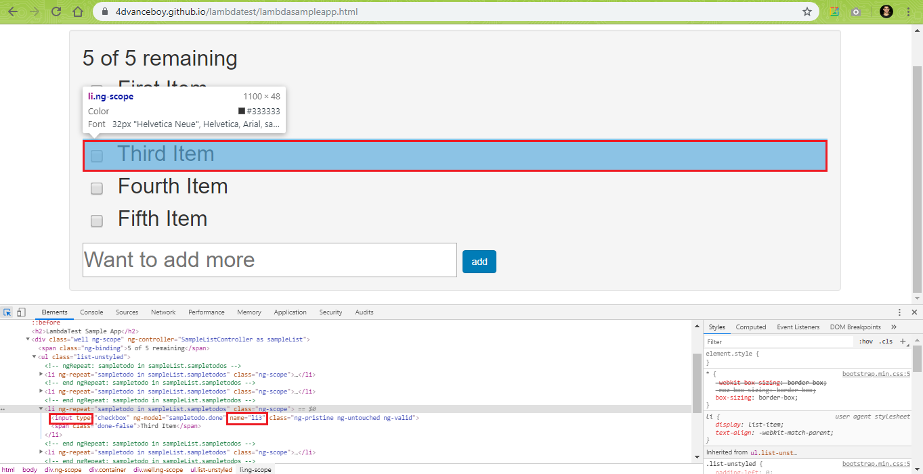
Task: Bookmark this page with the star
Action: click(807, 11)
